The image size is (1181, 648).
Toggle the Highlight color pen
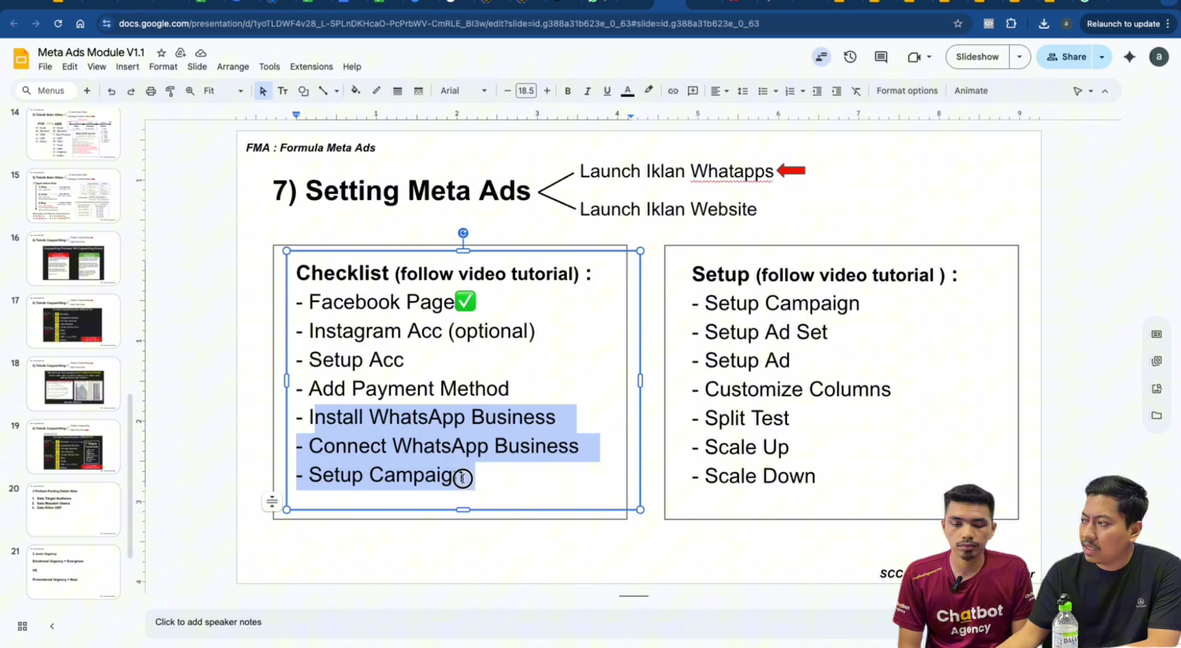point(649,91)
